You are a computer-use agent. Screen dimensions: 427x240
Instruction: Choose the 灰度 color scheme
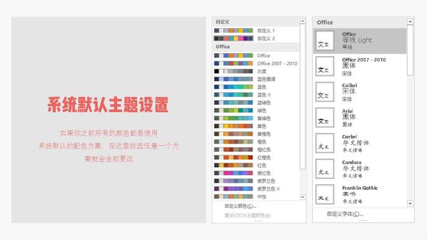[256, 71]
